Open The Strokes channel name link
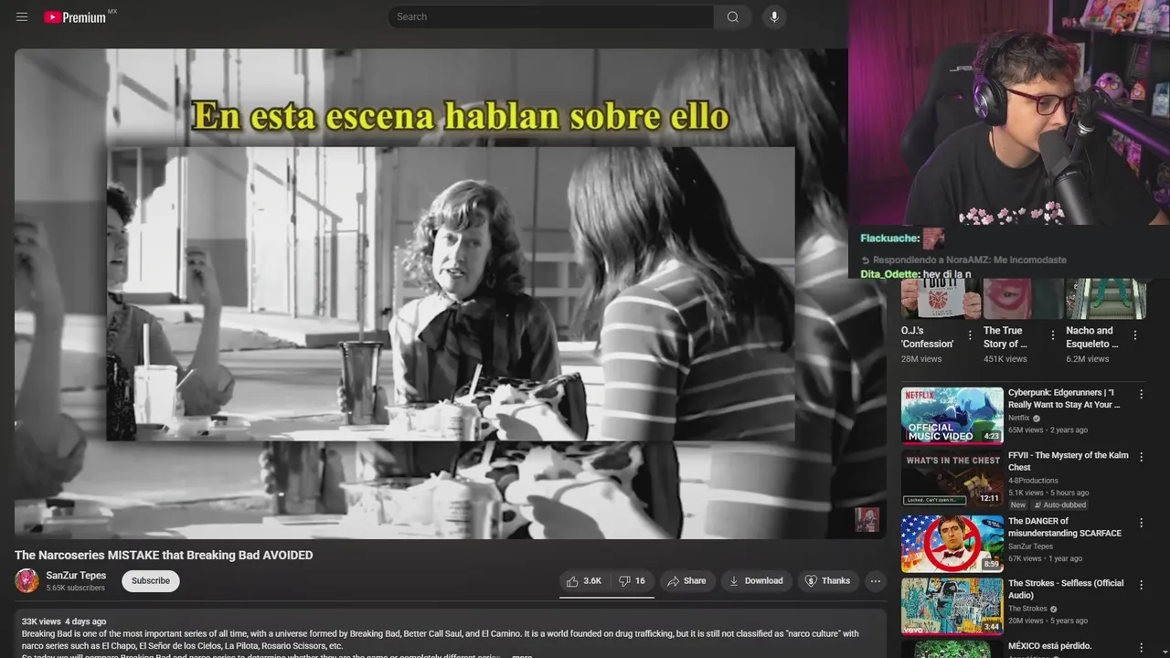Image resolution: width=1170 pixels, height=658 pixels. click(x=1027, y=609)
